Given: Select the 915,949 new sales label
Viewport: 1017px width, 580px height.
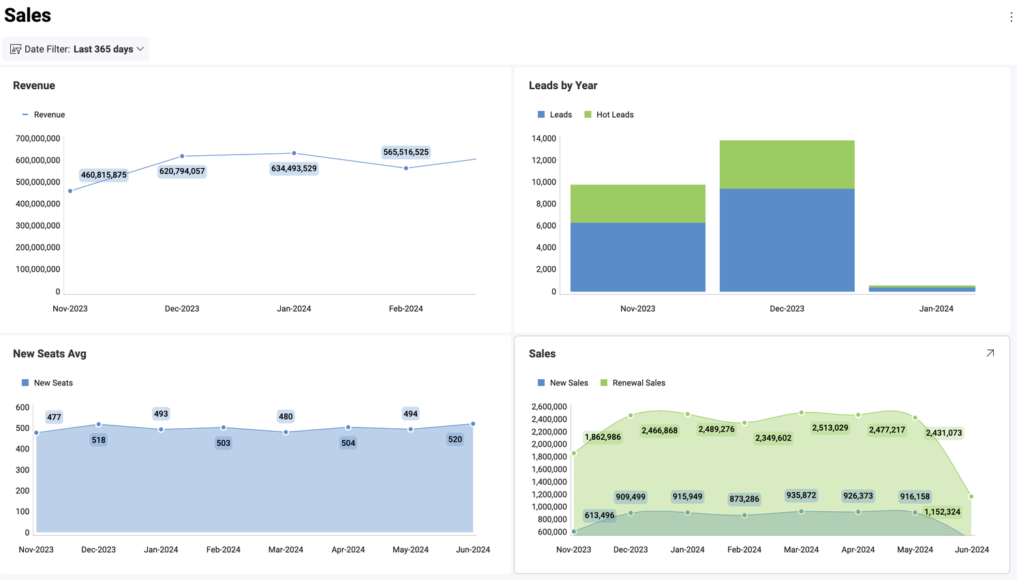Looking at the screenshot, I should coord(687,496).
